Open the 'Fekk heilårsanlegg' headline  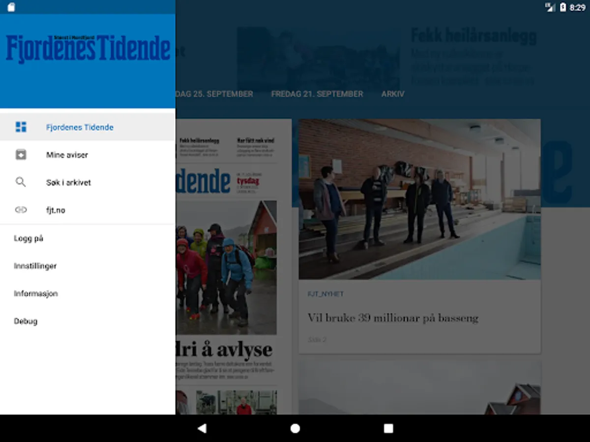tap(473, 36)
